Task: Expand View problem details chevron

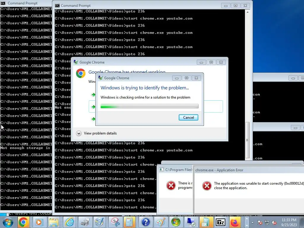Action: coord(79,133)
